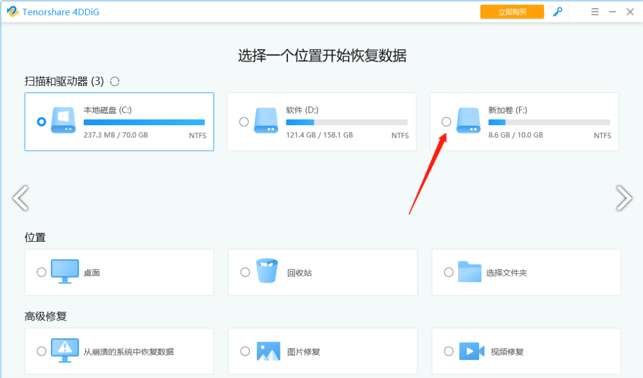The width and height of the screenshot is (643, 378).
Task: Select the 从崩溃的系统中恢复数据 radio button
Action: point(42,351)
